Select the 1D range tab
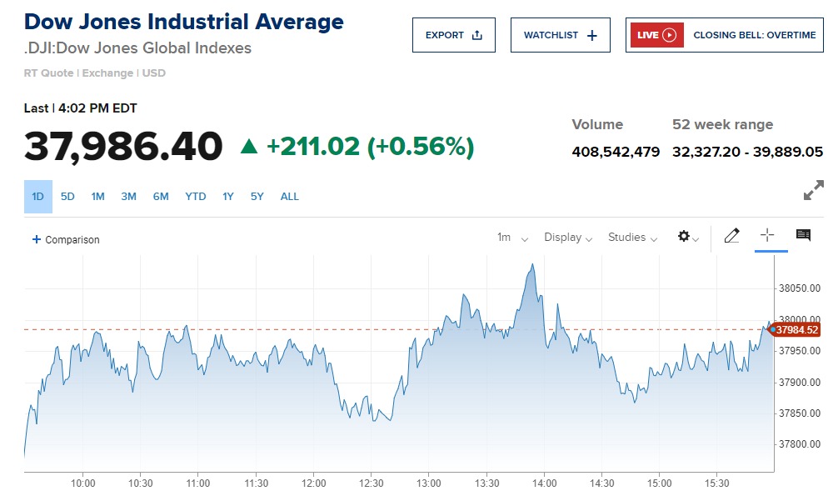 tap(37, 197)
